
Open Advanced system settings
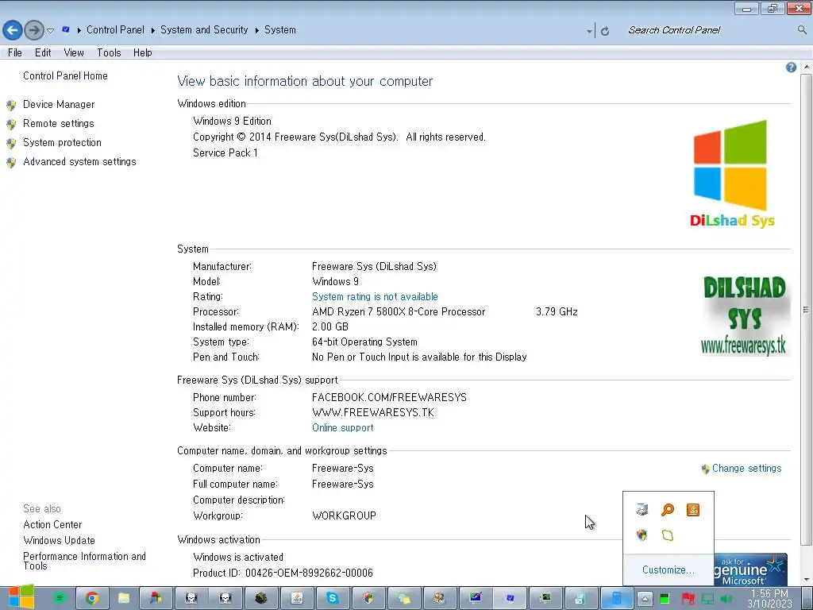[79, 162]
